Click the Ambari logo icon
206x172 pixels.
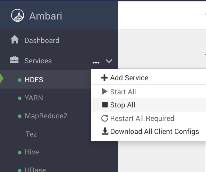pos(18,15)
